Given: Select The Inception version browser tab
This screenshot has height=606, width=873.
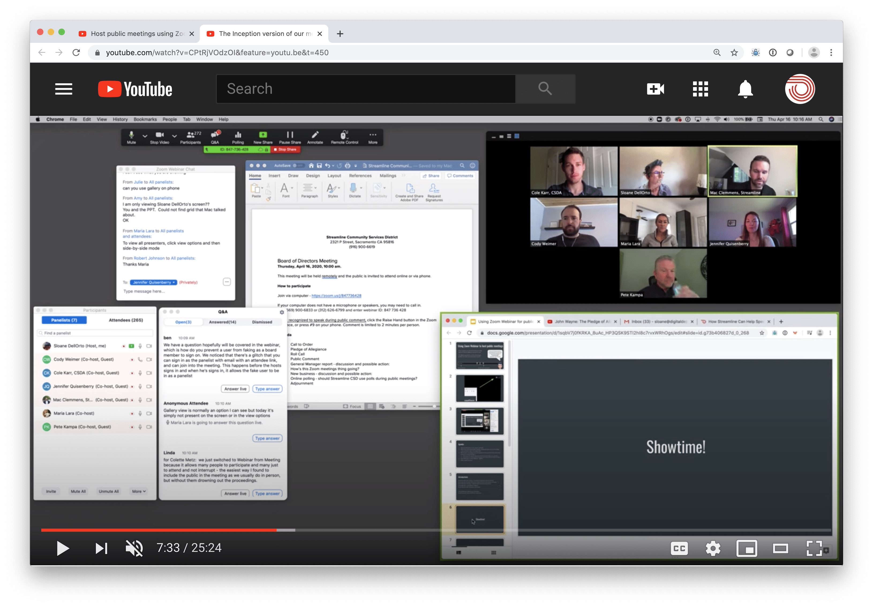Looking at the screenshot, I should click(x=265, y=34).
